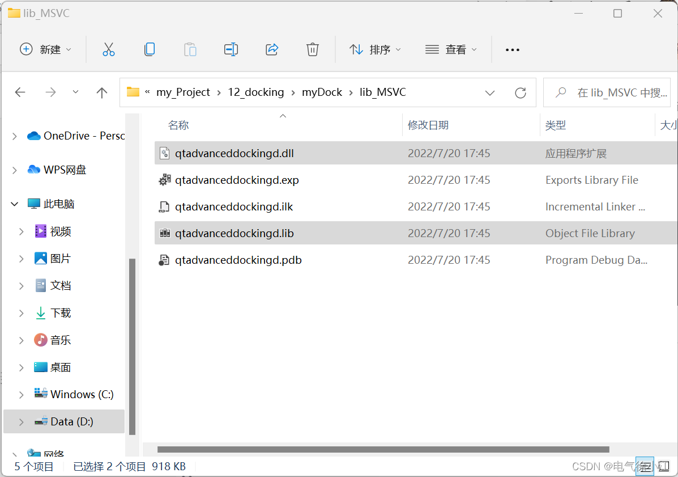Click the Share icon in the toolbar

pos(271,49)
